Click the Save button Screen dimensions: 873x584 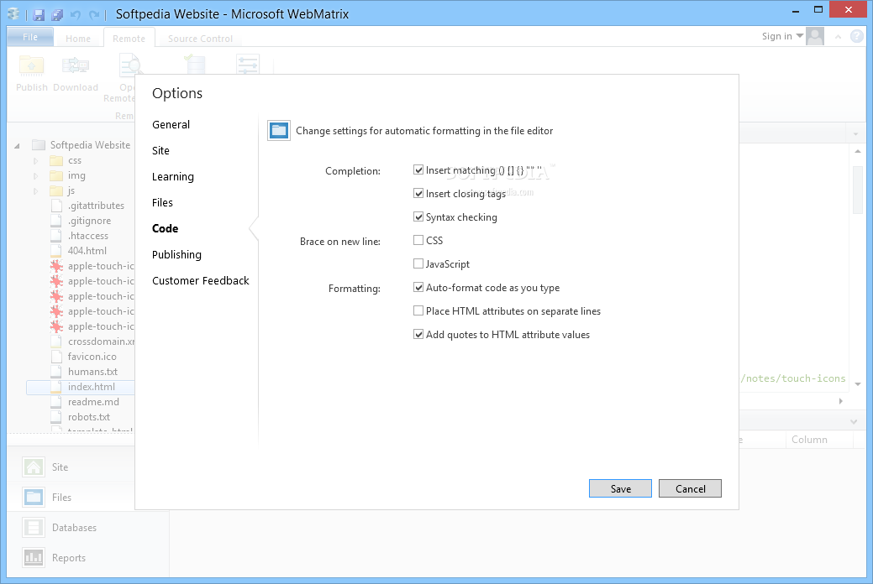click(620, 488)
